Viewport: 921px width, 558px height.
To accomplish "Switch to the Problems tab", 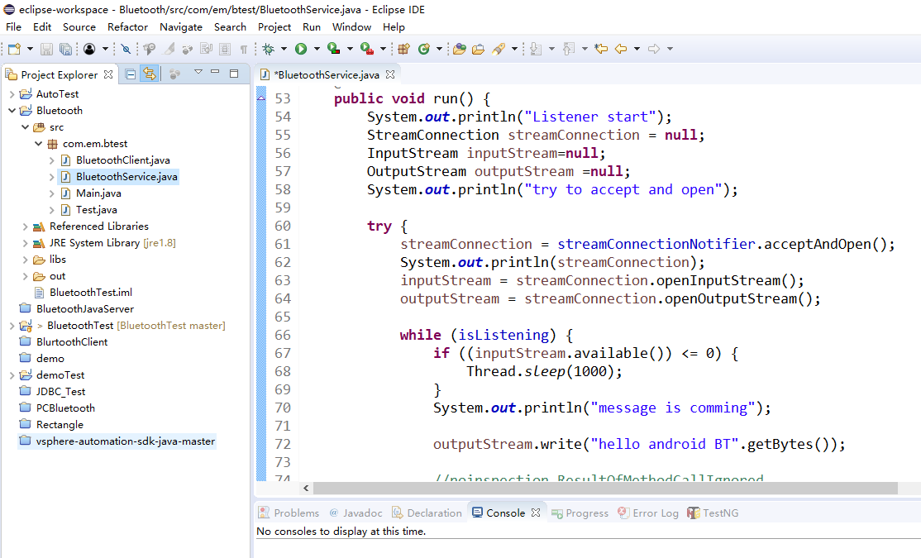I will pyautogui.click(x=289, y=513).
